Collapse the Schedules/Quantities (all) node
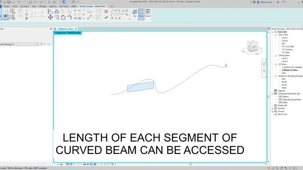Screen dimensions: 303x170 pos(273,93)
